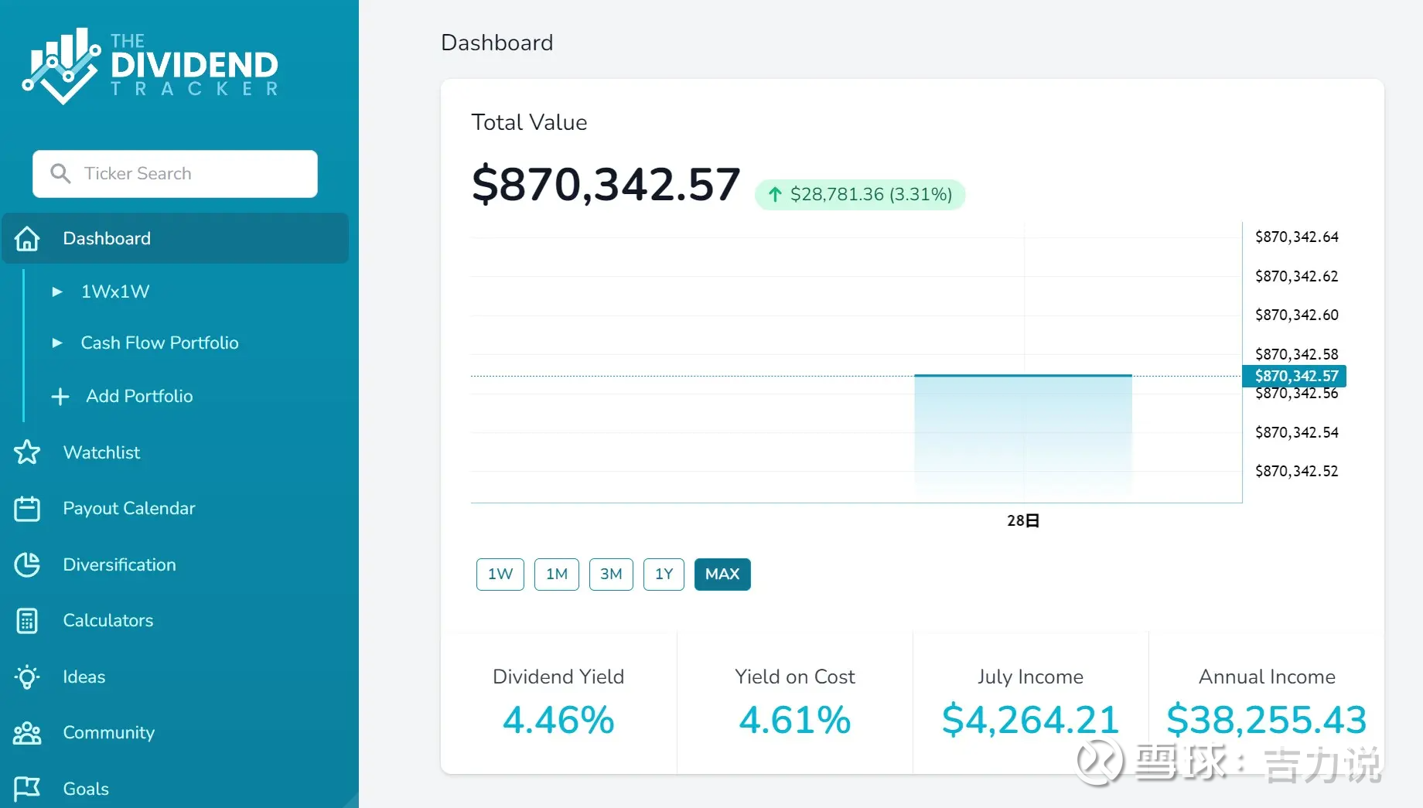Collapse the Dashboard navigation entry
The height and width of the screenshot is (808, 1423).
tap(107, 238)
